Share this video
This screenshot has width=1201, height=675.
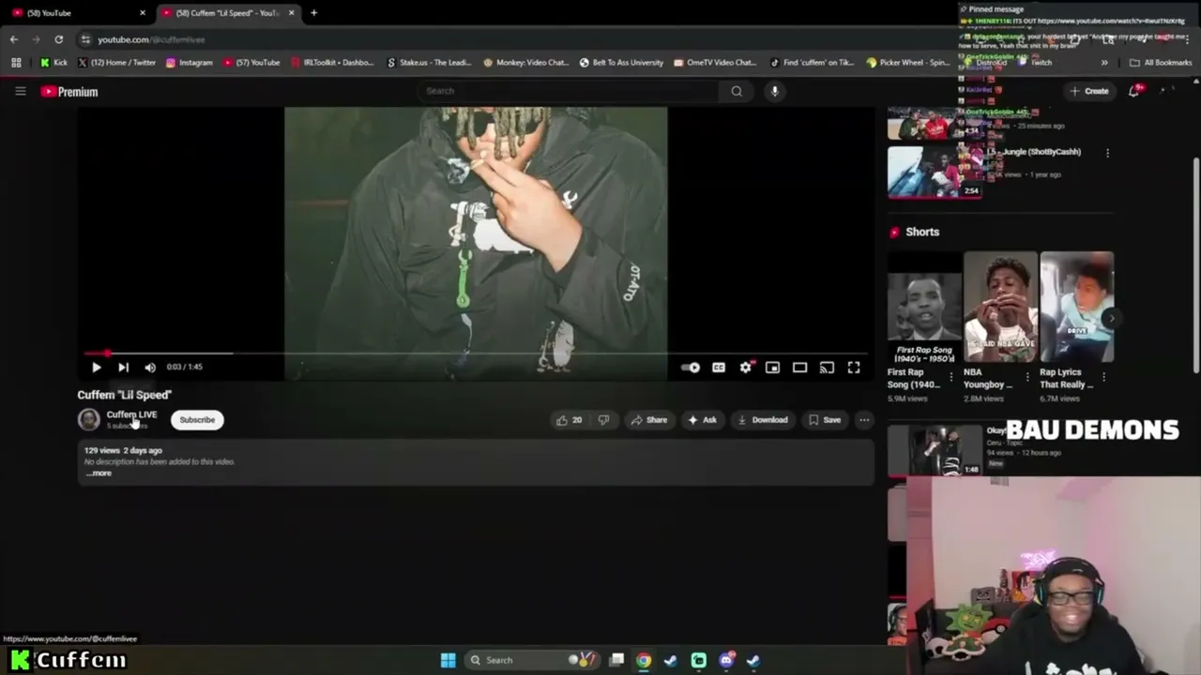click(x=649, y=420)
